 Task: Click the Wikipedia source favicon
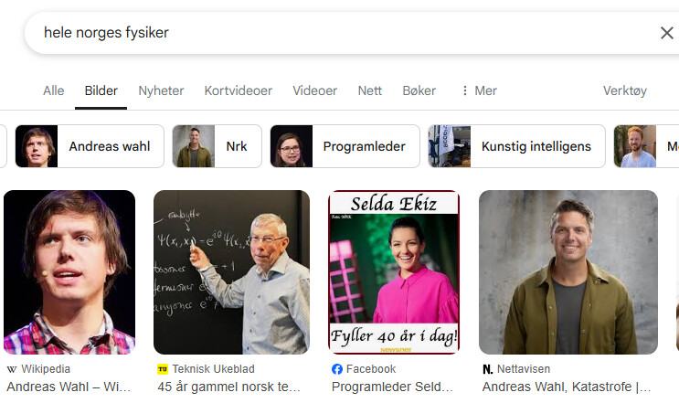[12, 369]
